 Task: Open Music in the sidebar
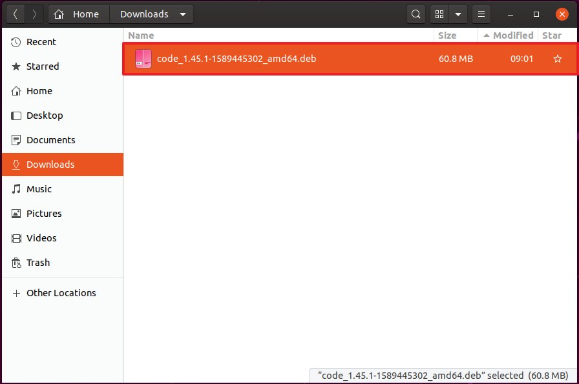point(63,189)
